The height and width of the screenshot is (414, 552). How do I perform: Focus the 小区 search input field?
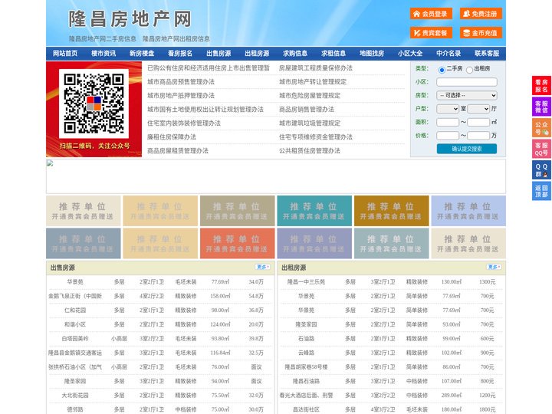[467, 82]
